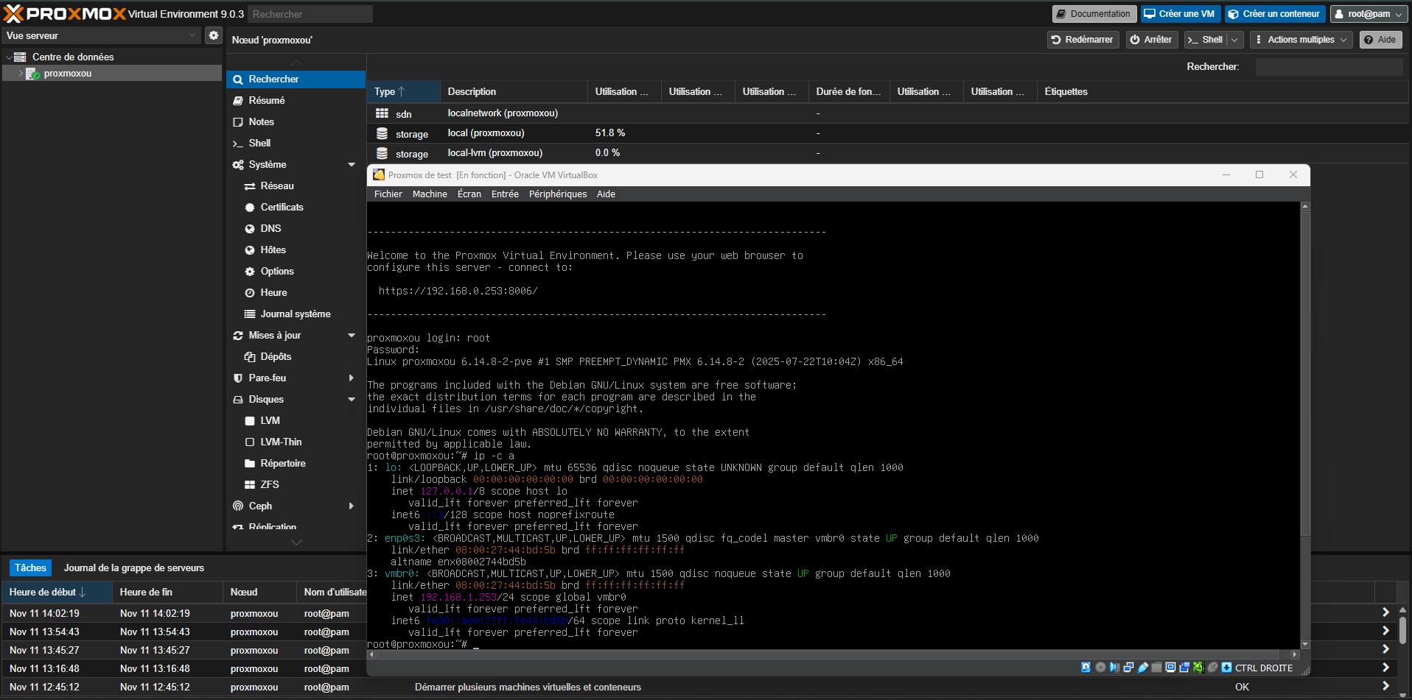This screenshot has height=700, width=1412.
Task: Click the Heure clock settings item
Action: pyautogui.click(x=273, y=292)
